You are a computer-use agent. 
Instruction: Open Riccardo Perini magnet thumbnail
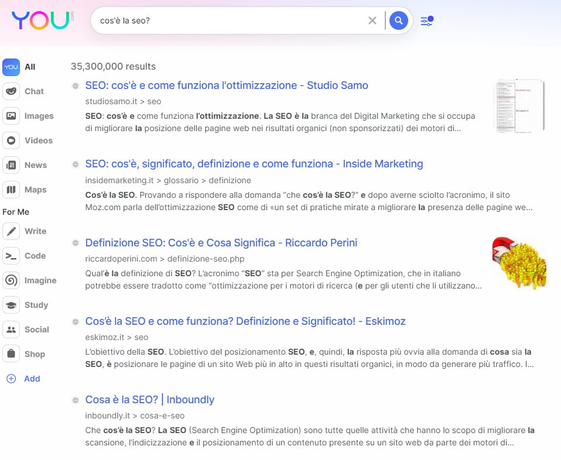coord(519,263)
